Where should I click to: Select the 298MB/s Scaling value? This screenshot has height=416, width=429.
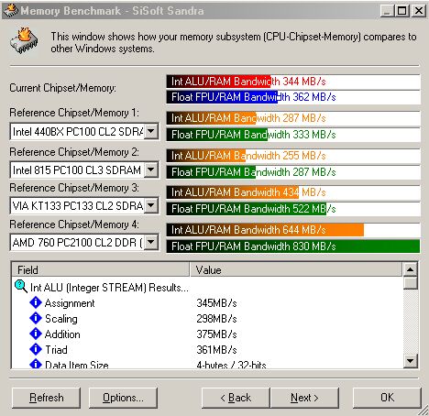point(216,319)
